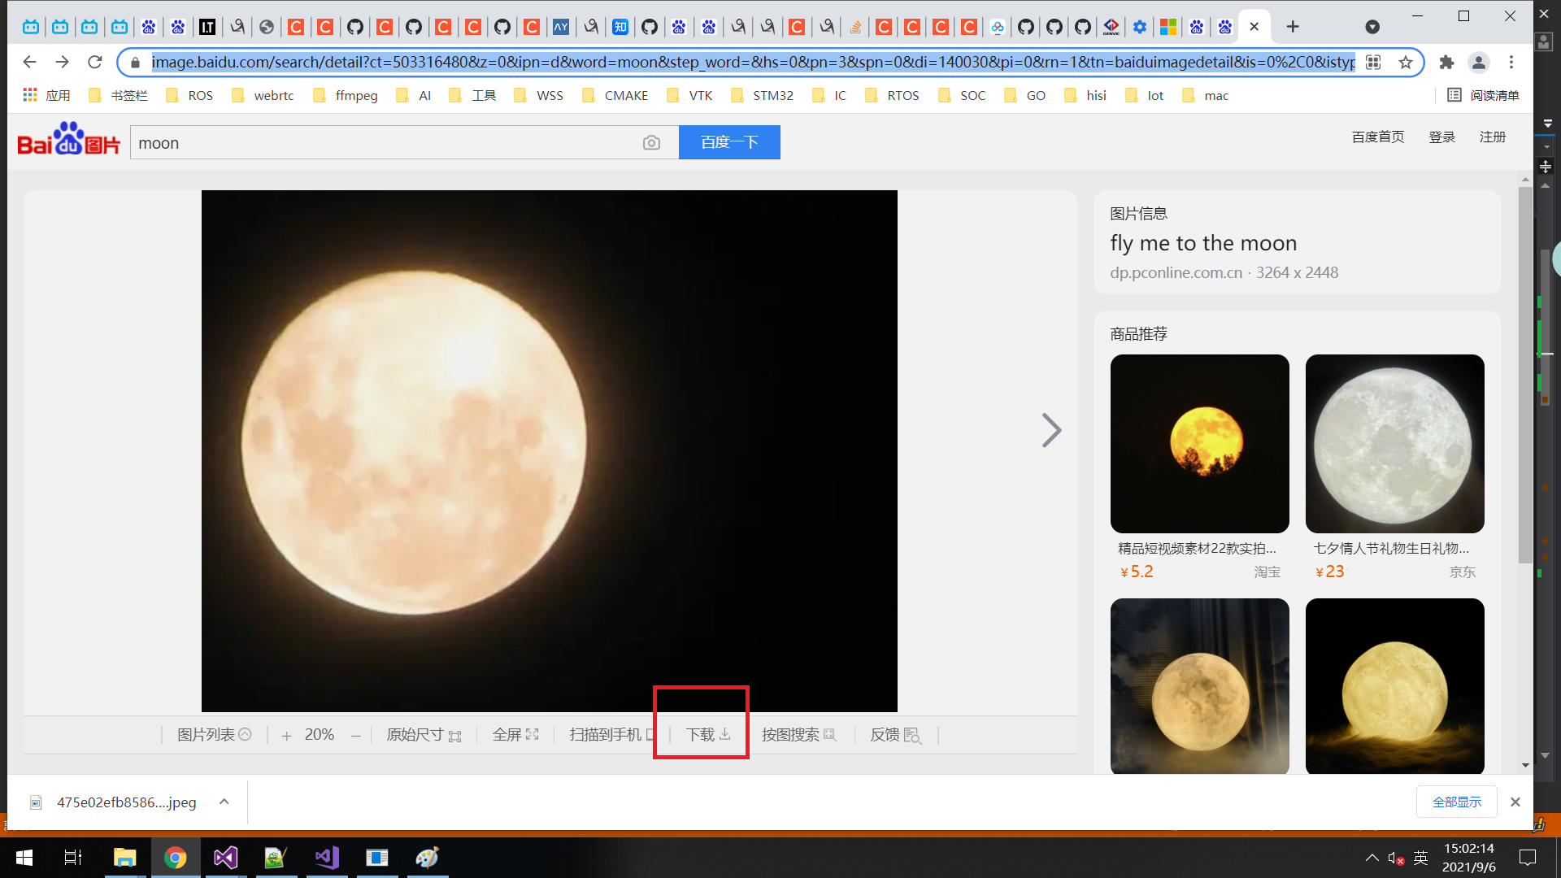Open the ¥23 grey moon lamp thumbnail
This screenshot has height=878, width=1561.
coord(1395,444)
